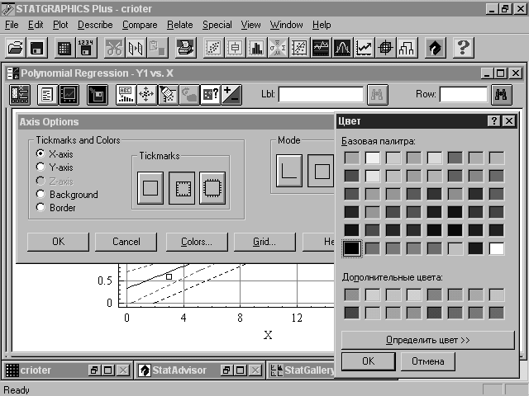Click the plus/minus zoom icon

(x=231, y=95)
